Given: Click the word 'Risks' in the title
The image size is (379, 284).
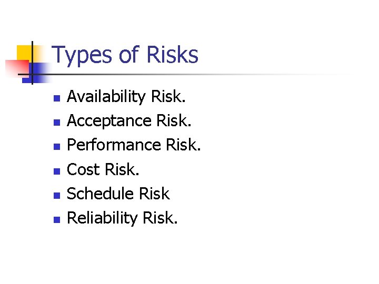Looking at the screenshot, I should pos(172,55).
